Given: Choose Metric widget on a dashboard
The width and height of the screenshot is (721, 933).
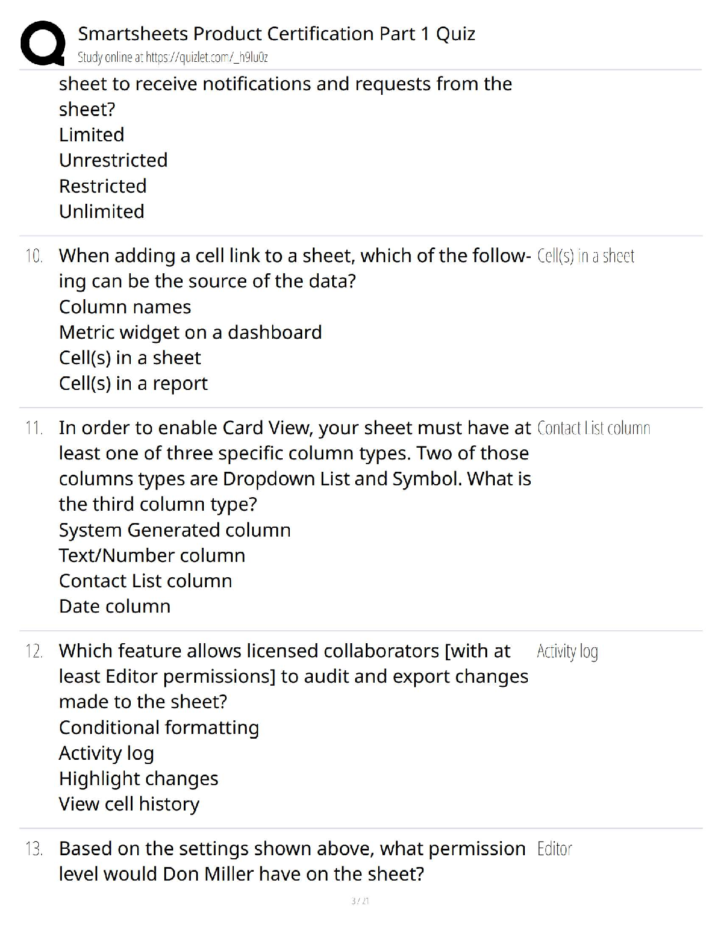Looking at the screenshot, I should pos(190,332).
